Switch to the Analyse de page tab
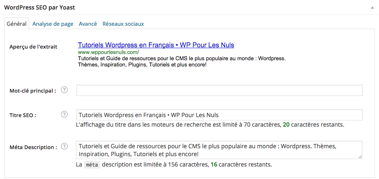The image size is (379, 179). coord(53,24)
